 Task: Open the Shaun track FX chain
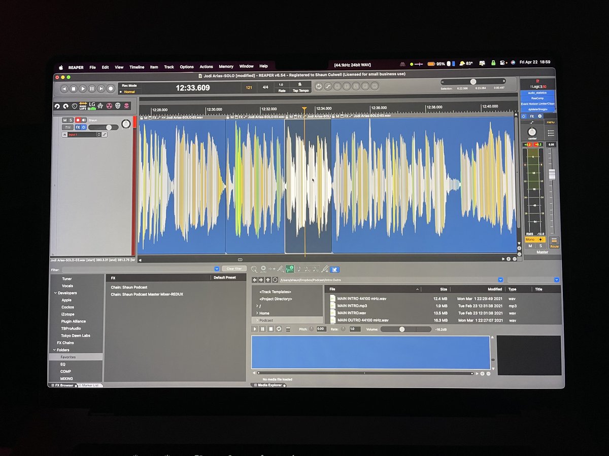point(78,127)
